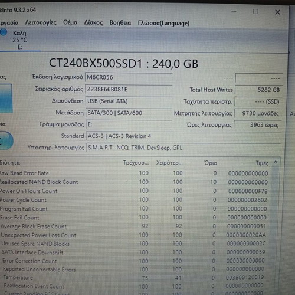
Task: Click the serial number field 2238E66B081E
Action: [x=129, y=89]
